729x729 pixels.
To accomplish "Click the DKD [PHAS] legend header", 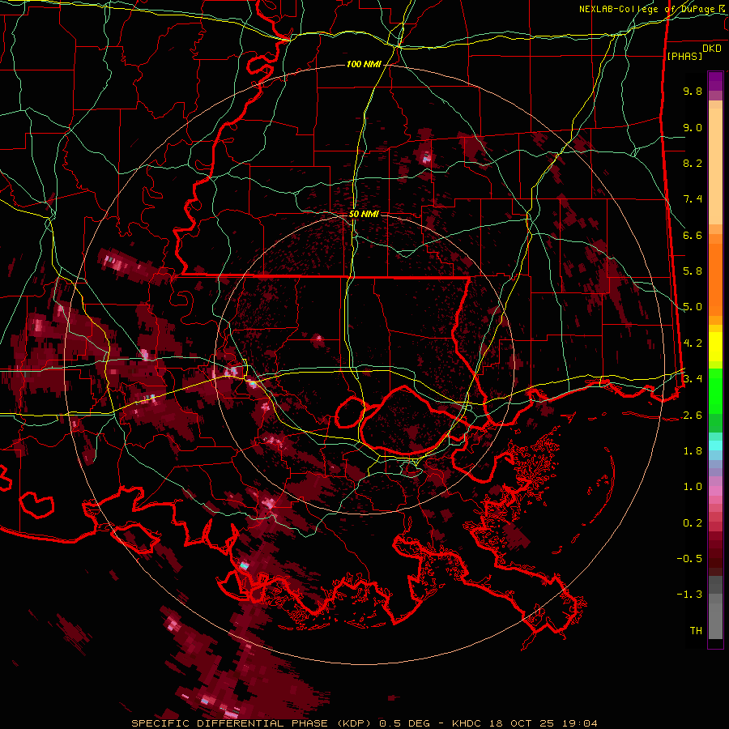I will tap(694, 53).
